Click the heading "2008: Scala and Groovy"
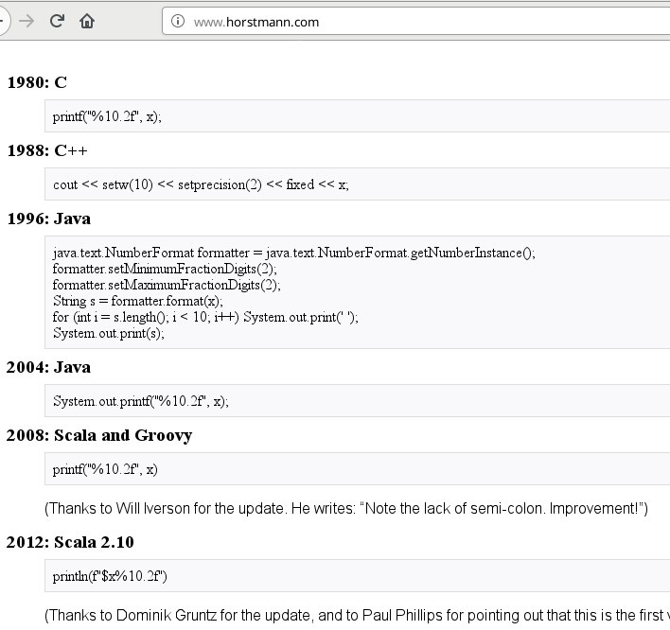Screen dimensions: 670x630 tap(99, 436)
